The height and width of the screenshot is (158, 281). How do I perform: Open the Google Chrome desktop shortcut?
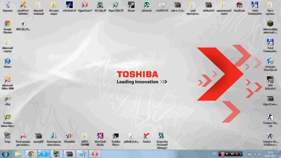7,27
